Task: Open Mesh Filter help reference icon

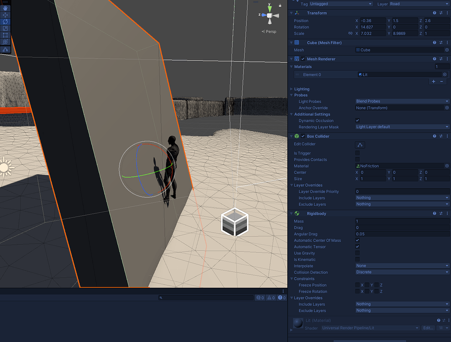Action: coord(434,43)
